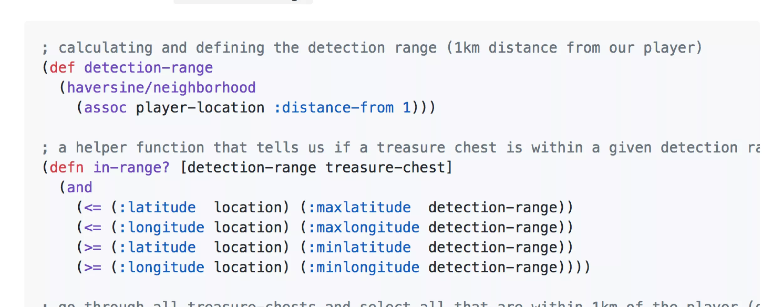The height and width of the screenshot is (307, 783).
Task: Click the ':maxlatitude' keyword
Action: [360, 208]
